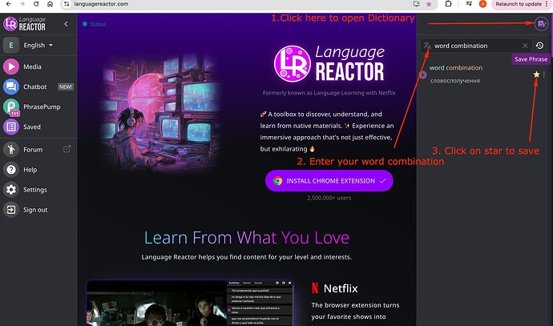
Task: Click the word combination search field
Action: point(476,46)
